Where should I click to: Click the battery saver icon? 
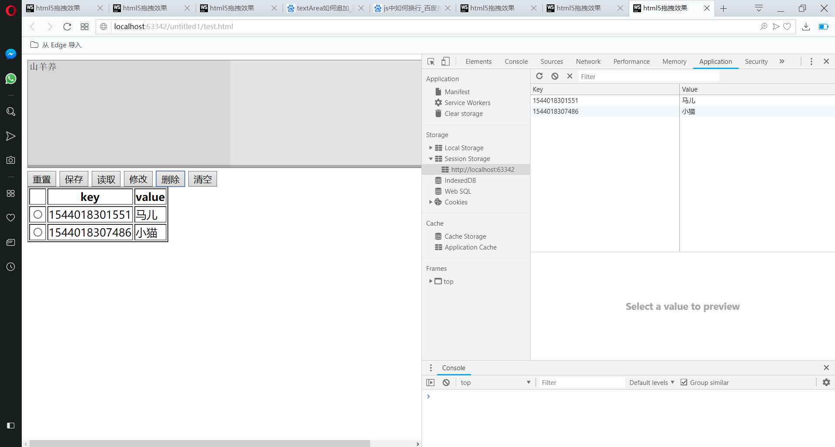click(824, 27)
